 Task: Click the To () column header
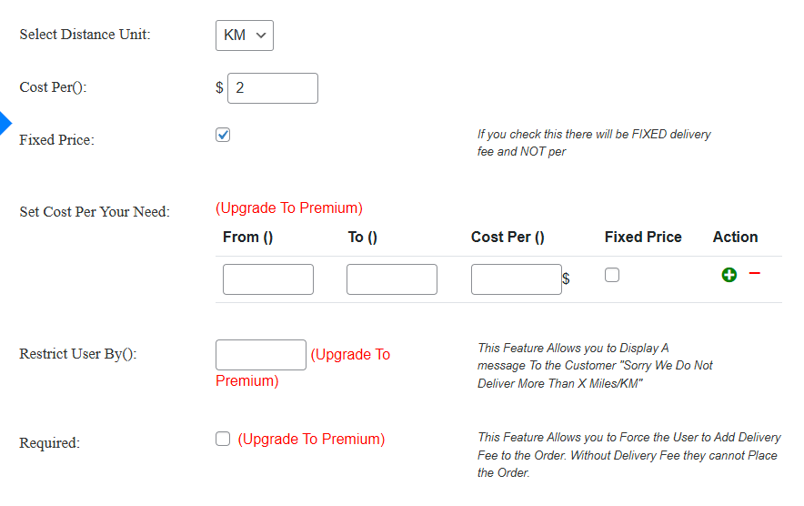point(362,238)
